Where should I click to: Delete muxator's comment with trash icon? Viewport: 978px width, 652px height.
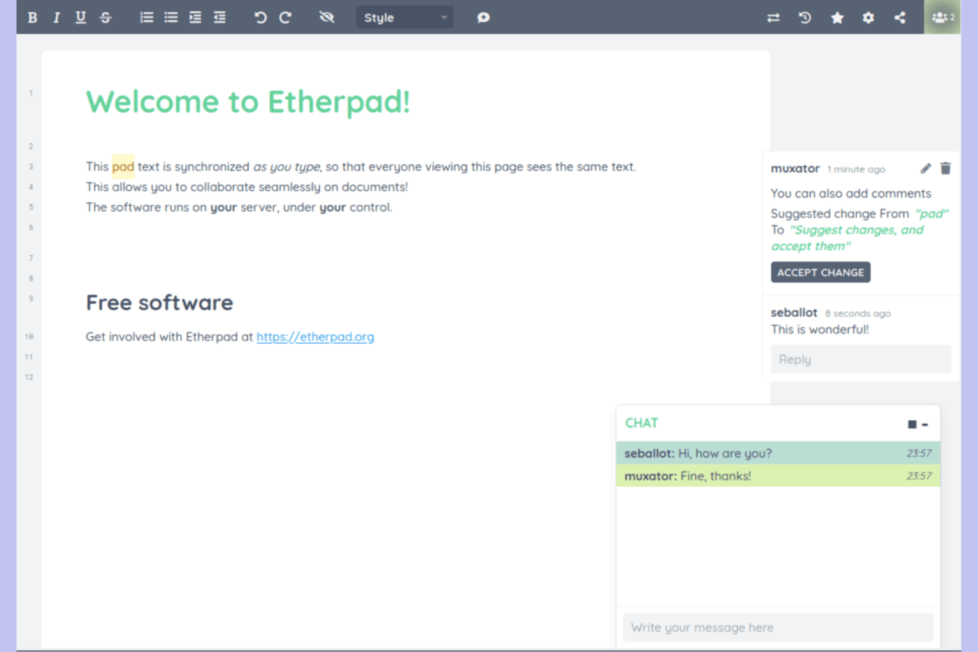click(946, 168)
